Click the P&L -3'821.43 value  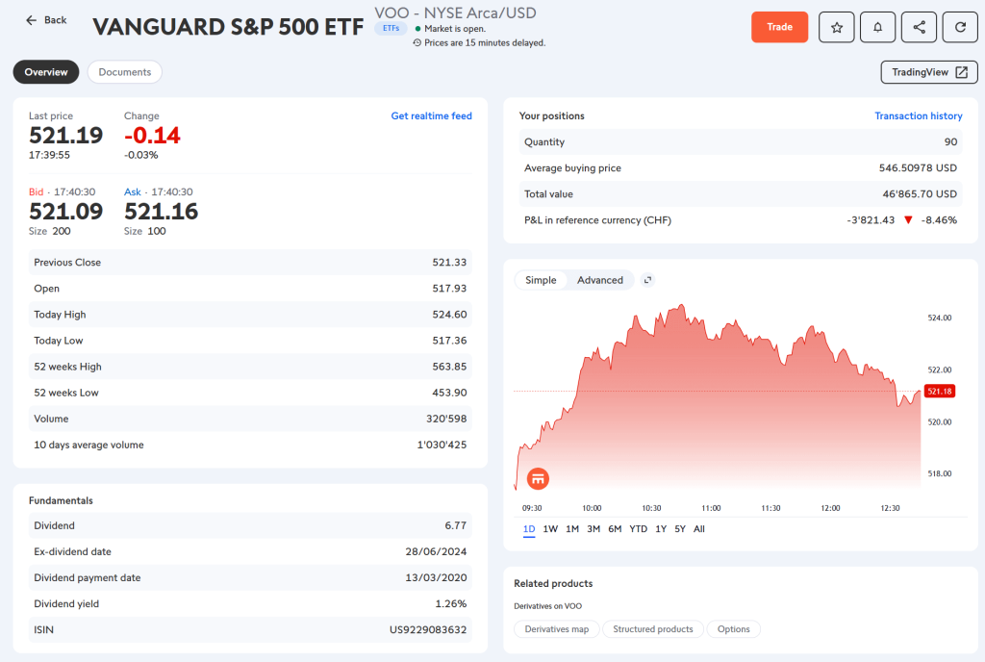[x=871, y=220]
